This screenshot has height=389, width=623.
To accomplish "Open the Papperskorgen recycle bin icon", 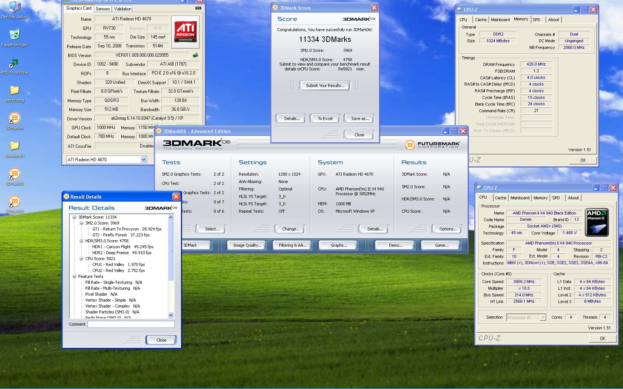I will click(14, 37).
